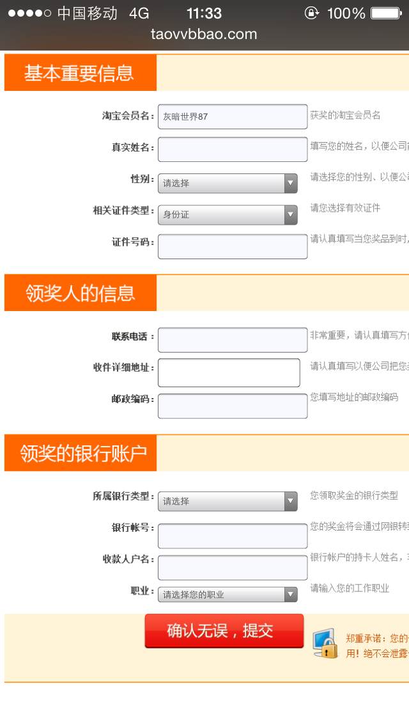Tap the 基本重要信息 orange section header
The height and width of the screenshot is (727, 409).
point(81,73)
